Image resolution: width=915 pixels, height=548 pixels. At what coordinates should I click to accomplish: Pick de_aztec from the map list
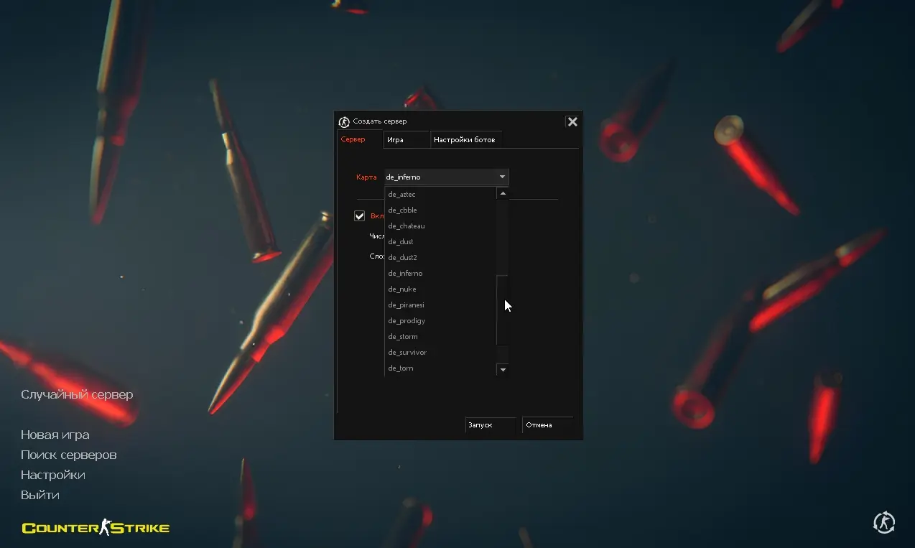click(x=402, y=195)
